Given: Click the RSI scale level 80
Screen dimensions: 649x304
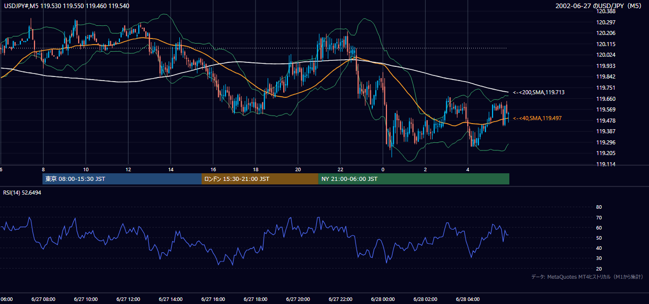Looking at the screenshot, I should click(x=599, y=207).
